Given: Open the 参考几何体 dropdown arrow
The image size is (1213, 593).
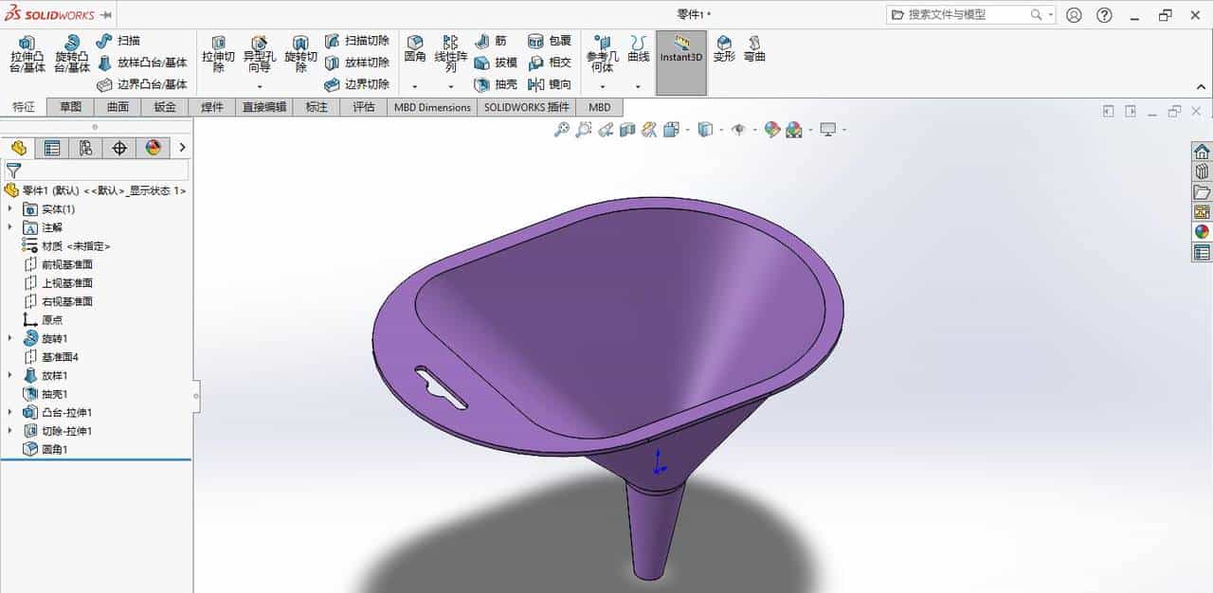Looking at the screenshot, I should [602, 86].
